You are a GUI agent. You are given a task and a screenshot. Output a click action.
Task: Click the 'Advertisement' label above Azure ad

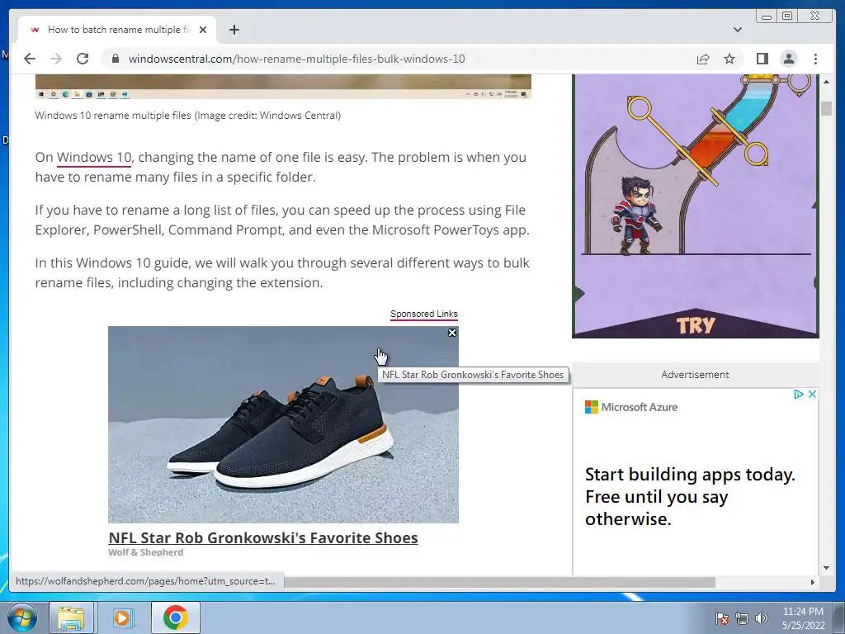click(x=695, y=374)
